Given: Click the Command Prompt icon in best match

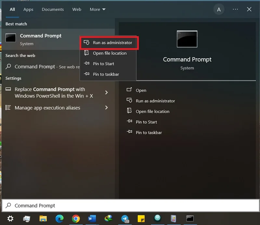Looking at the screenshot, I should tap(11, 38).
